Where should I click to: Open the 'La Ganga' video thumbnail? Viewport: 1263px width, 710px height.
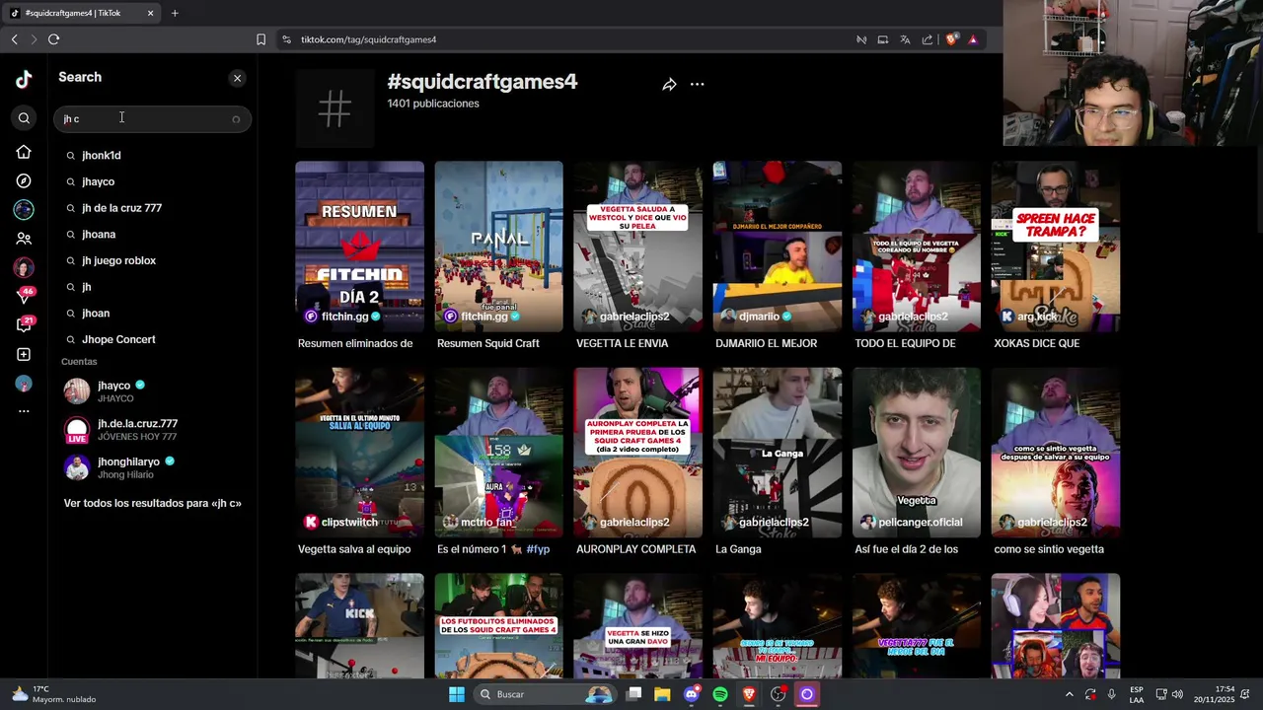pyautogui.click(x=778, y=453)
